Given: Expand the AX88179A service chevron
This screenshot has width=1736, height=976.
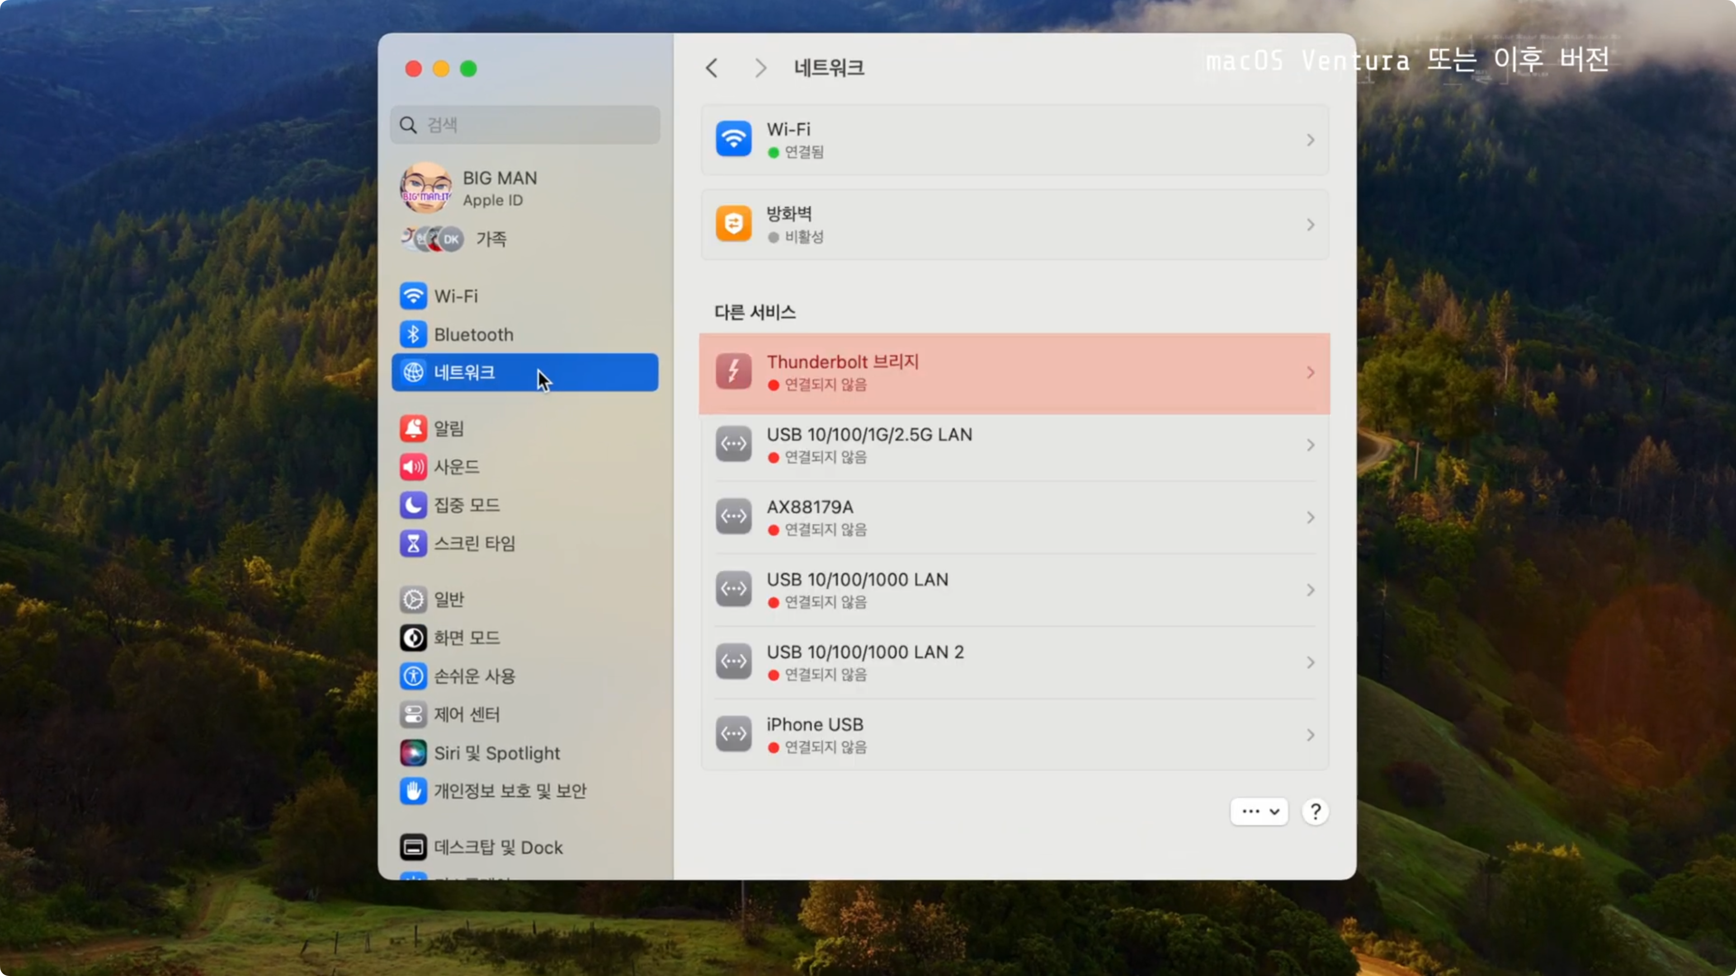Looking at the screenshot, I should click(1310, 517).
